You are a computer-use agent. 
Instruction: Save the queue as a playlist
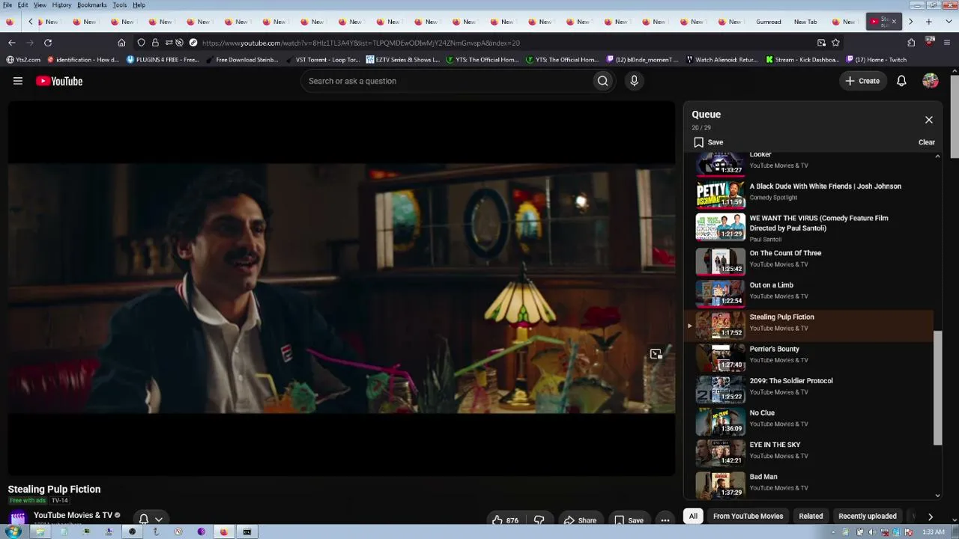pyautogui.click(x=708, y=142)
